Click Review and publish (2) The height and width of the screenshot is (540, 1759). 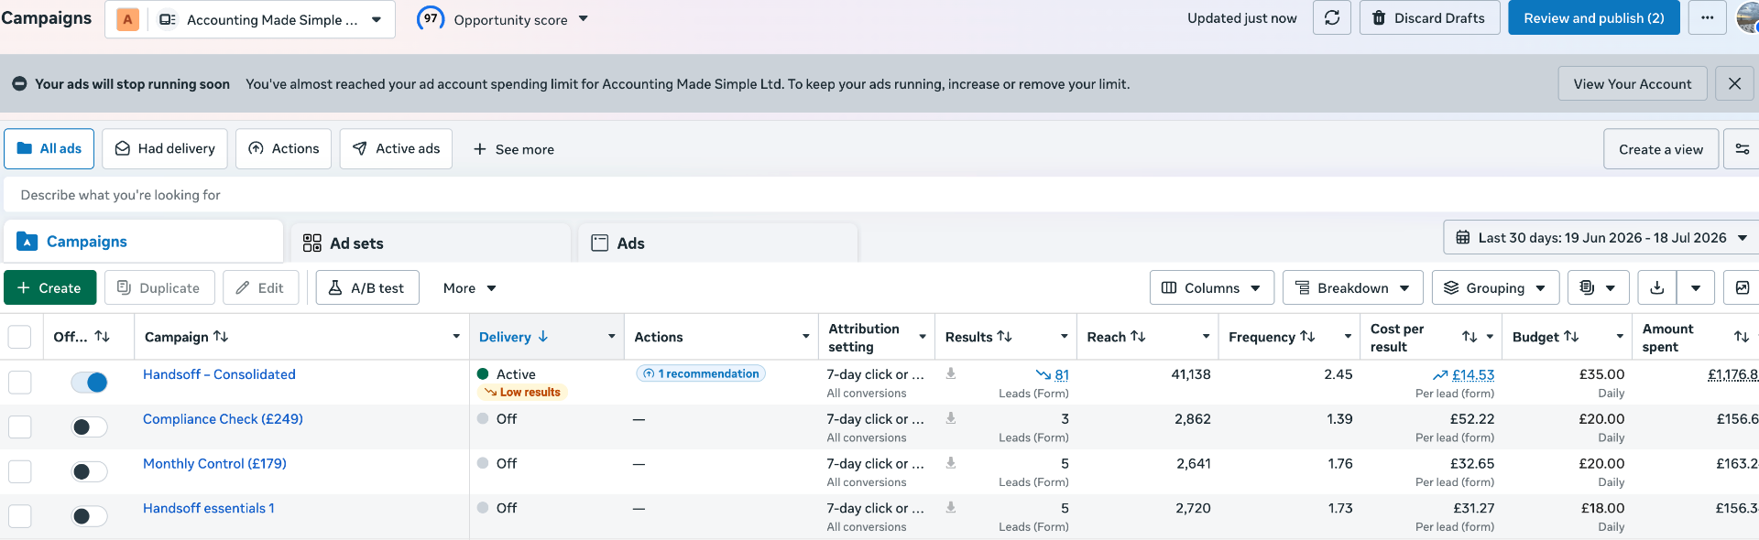tap(1594, 18)
